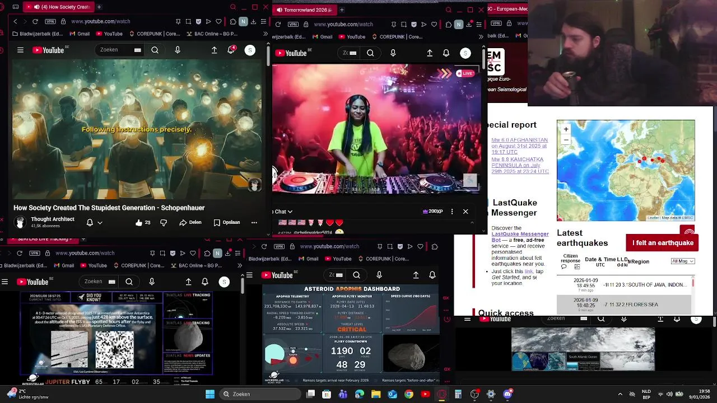The width and height of the screenshot is (717, 403).
Task: Show hidden system tray icons chevron
Action: [620, 394]
